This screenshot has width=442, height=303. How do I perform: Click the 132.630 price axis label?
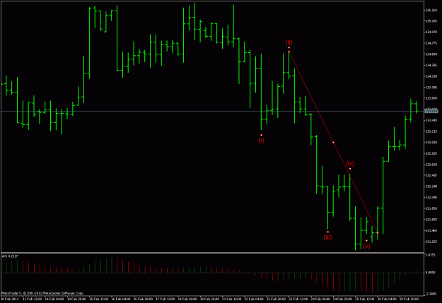431,165
